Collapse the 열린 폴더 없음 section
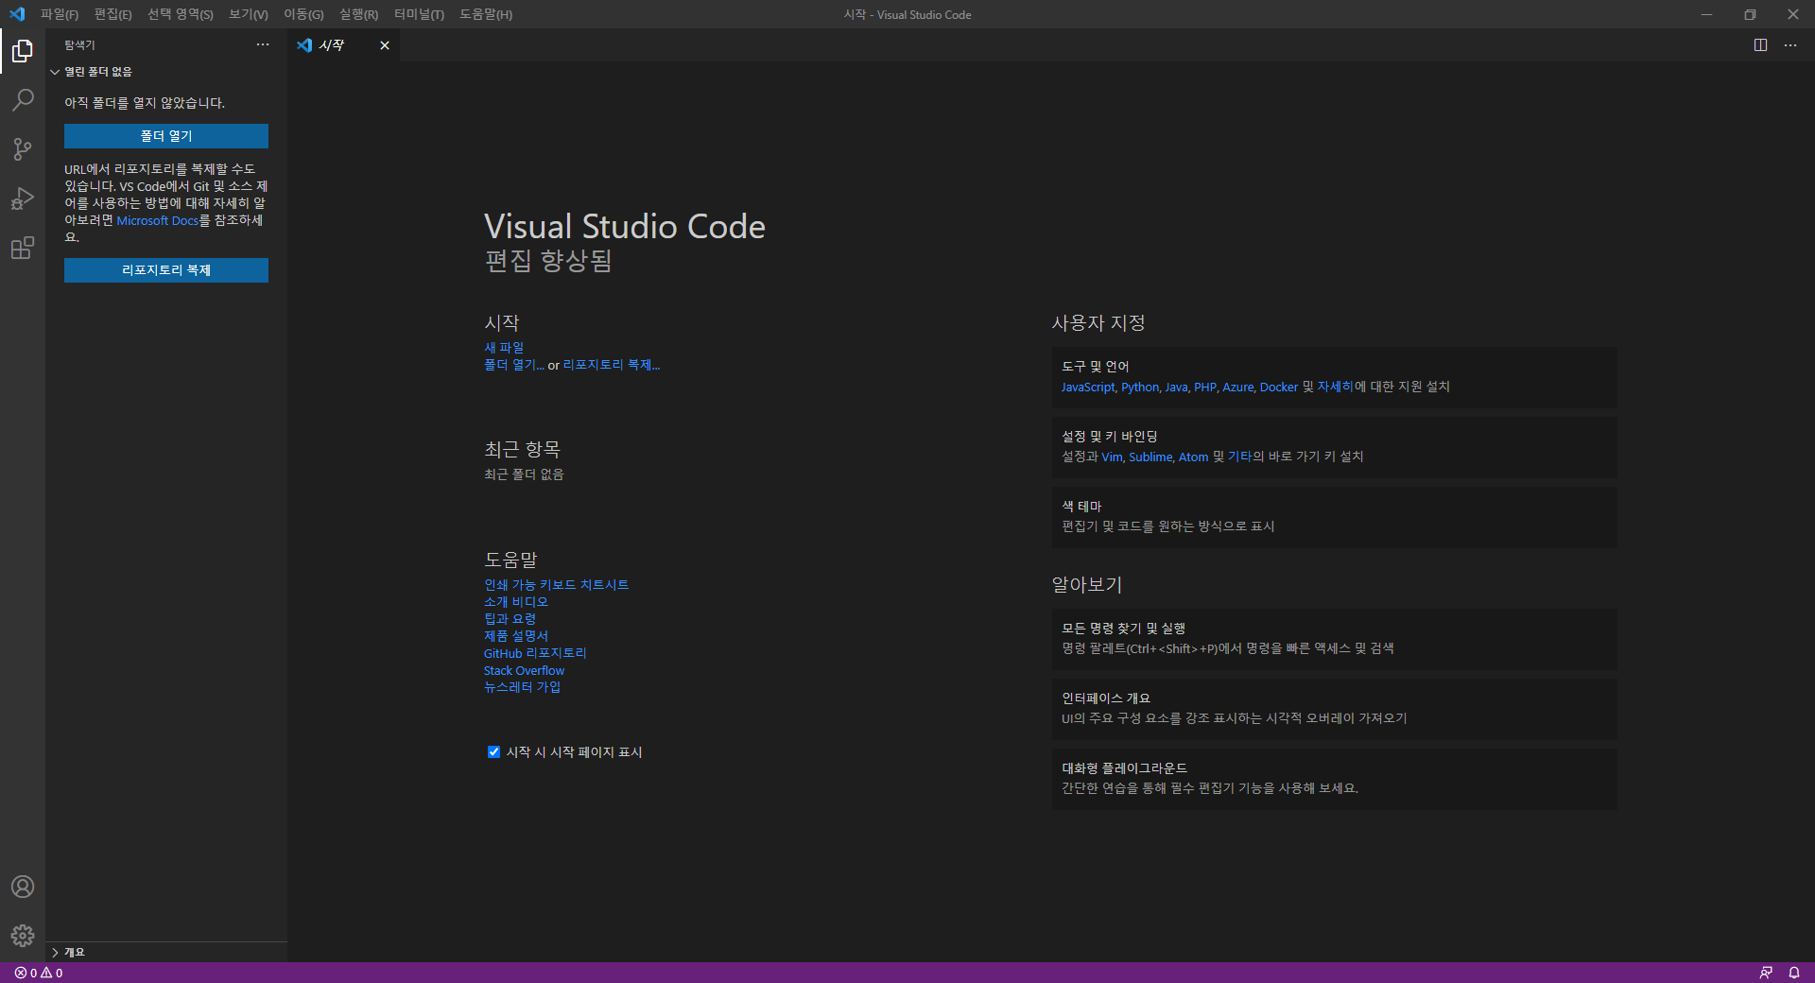The width and height of the screenshot is (1815, 983). click(x=165, y=72)
